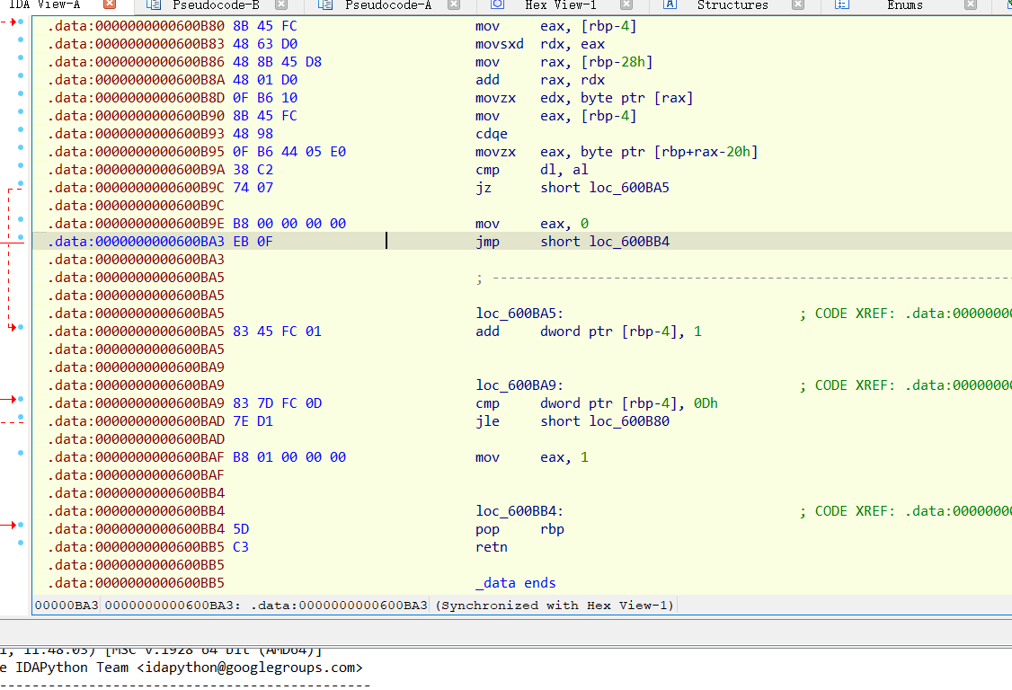The image size is (1012, 690).
Task: Click the Pseudocode-B tab icon
Action: [x=154, y=4]
